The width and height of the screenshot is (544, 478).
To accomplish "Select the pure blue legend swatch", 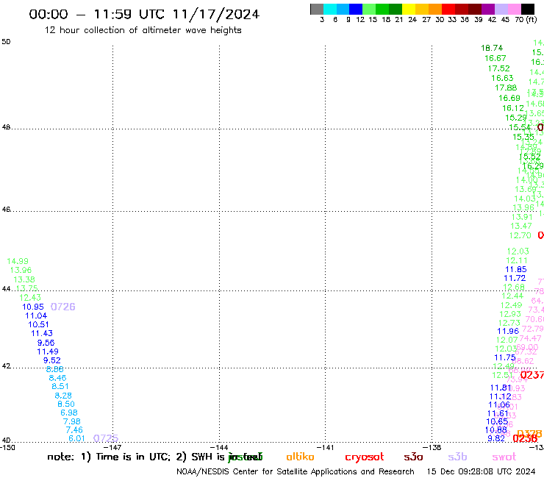I will point(356,9).
